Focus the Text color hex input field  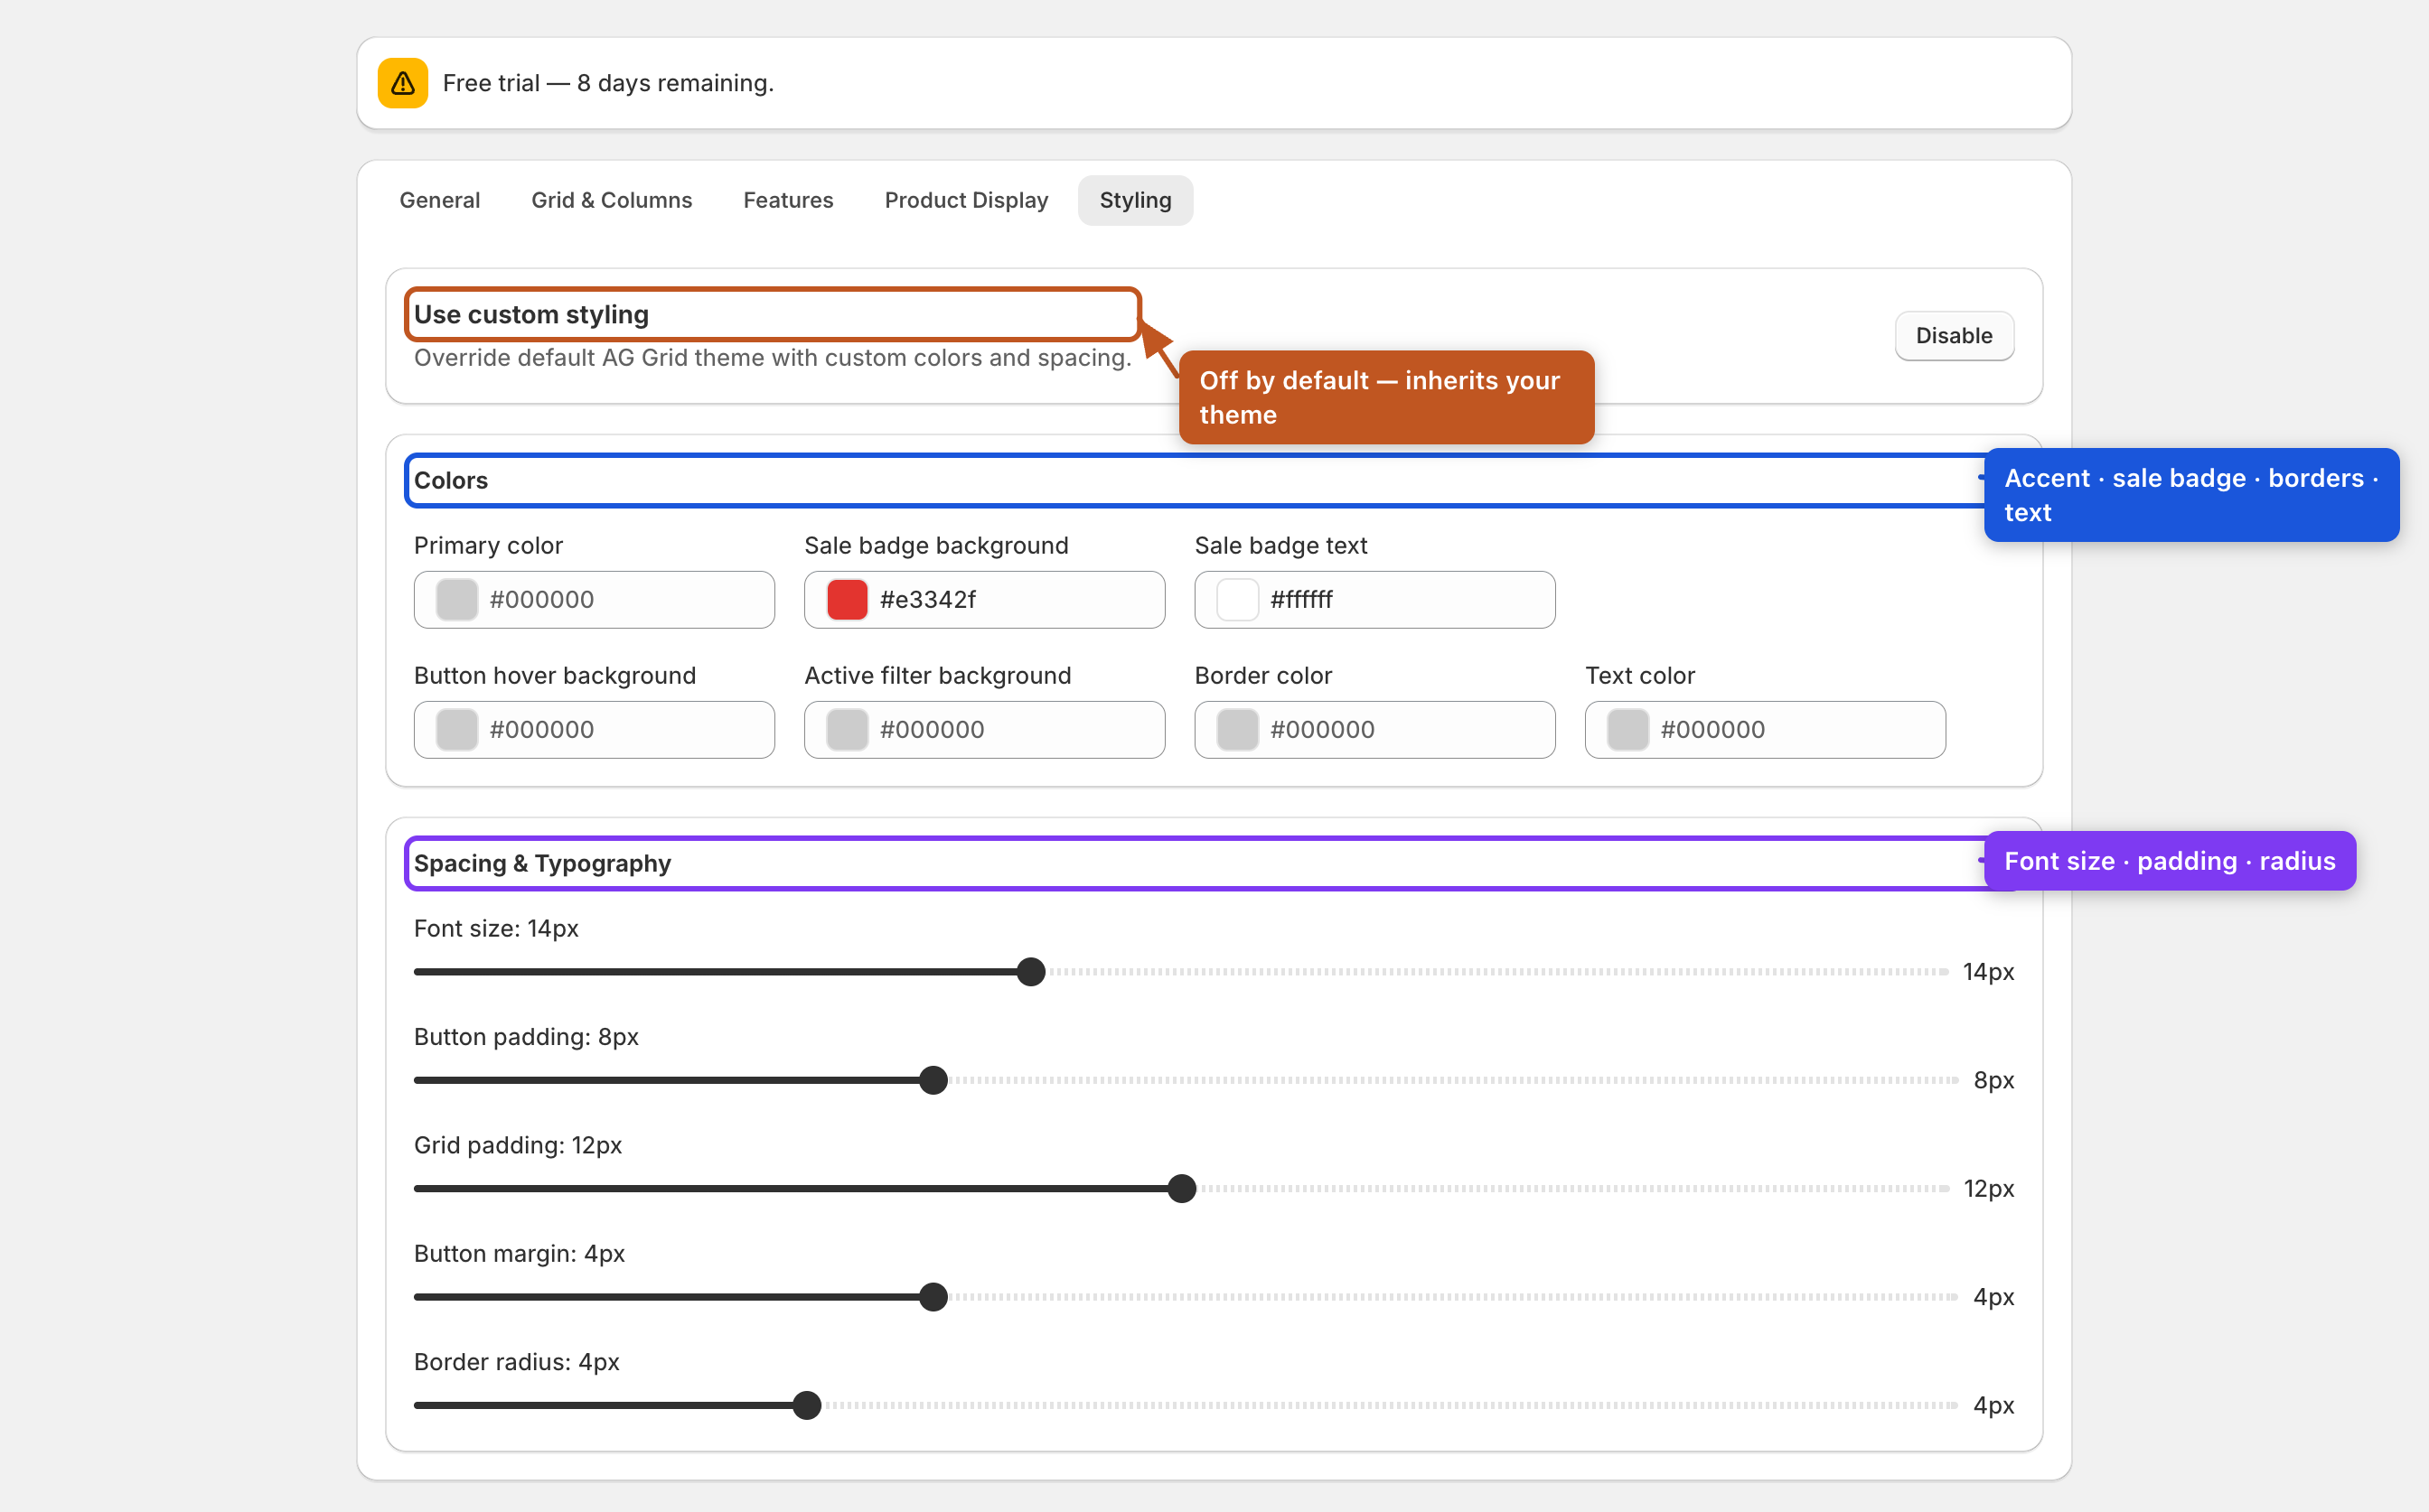(x=1765, y=730)
